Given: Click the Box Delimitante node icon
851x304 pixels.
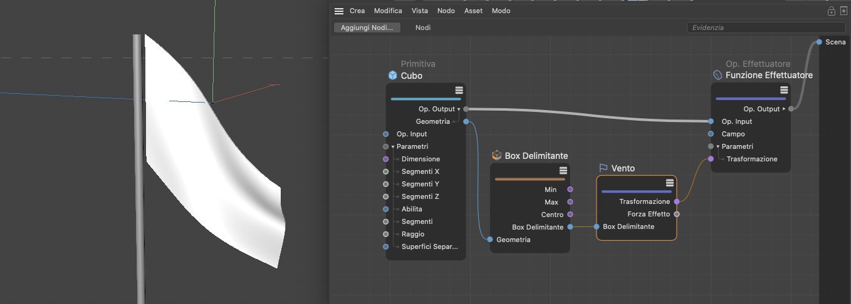Looking at the screenshot, I should point(496,155).
